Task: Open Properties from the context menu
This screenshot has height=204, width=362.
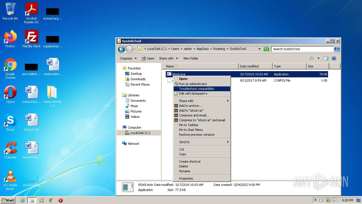Action: [x=202, y=178]
